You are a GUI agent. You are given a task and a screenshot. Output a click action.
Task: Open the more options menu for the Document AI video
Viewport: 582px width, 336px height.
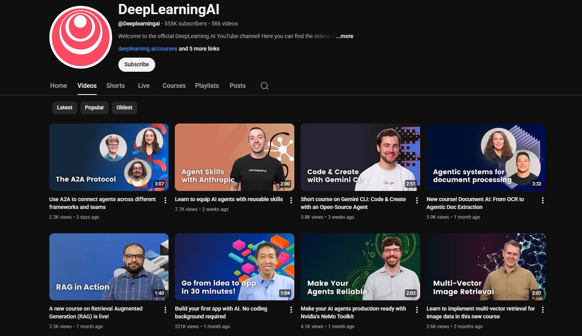542,200
